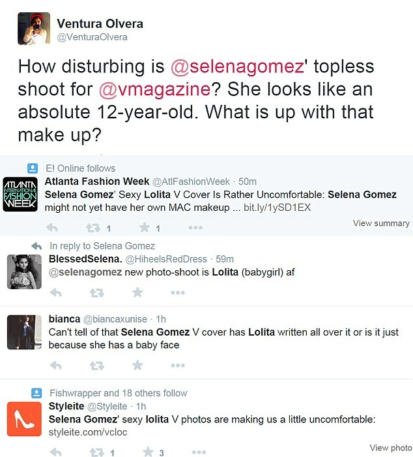Open more options on bianca's tweet
The image size is (413, 457).
pos(178,365)
